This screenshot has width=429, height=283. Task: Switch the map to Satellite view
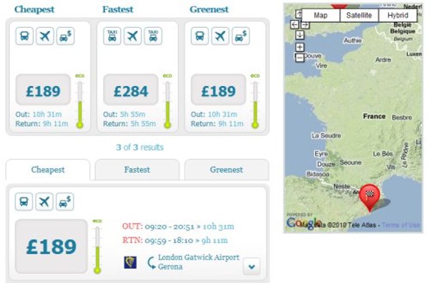[x=359, y=15]
